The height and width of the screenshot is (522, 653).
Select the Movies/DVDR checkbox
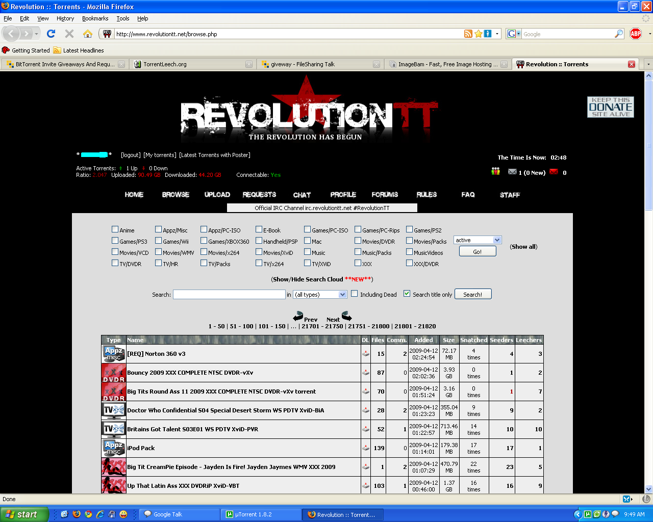(x=358, y=241)
